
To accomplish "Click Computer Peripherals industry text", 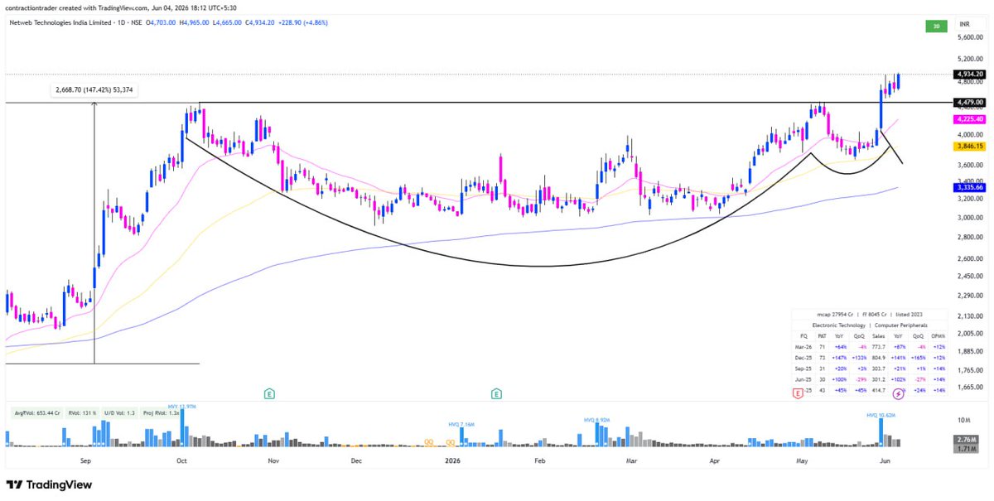I will pos(901,326).
